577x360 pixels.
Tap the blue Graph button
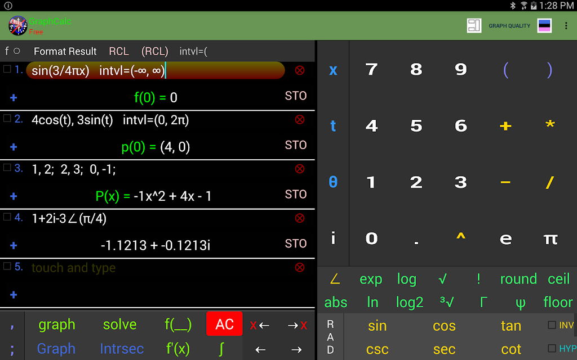(56, 349)
